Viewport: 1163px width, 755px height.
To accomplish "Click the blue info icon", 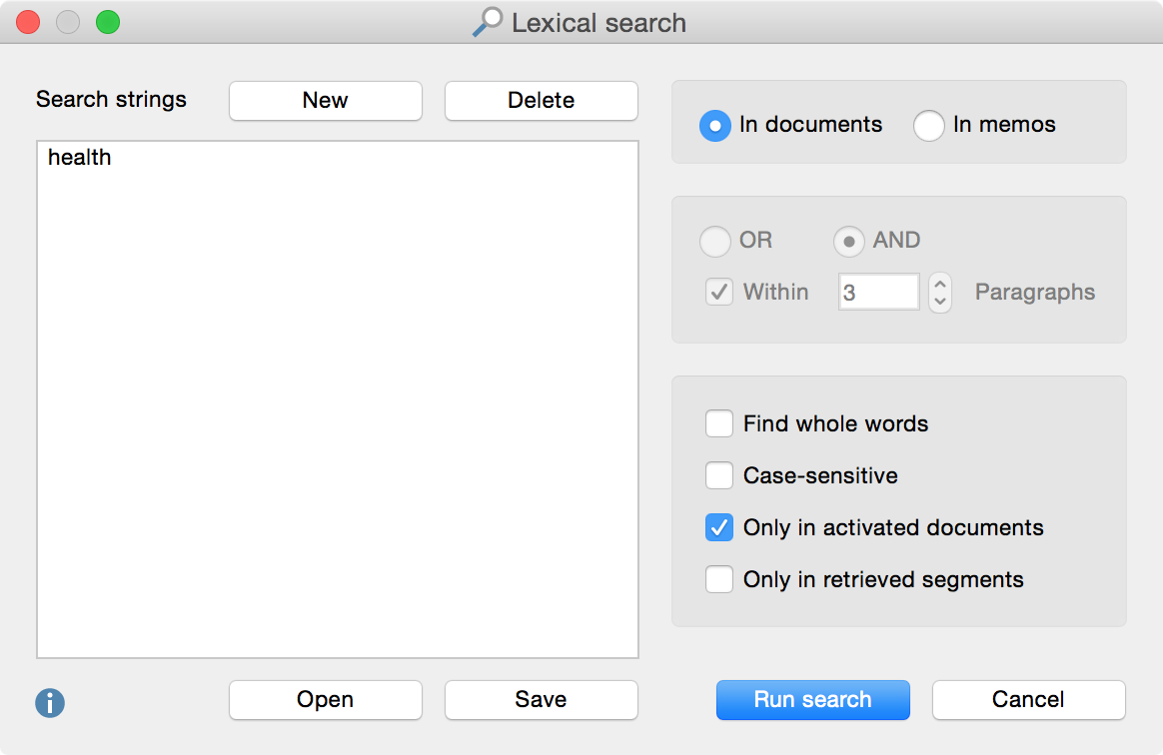I will [50, 703].
